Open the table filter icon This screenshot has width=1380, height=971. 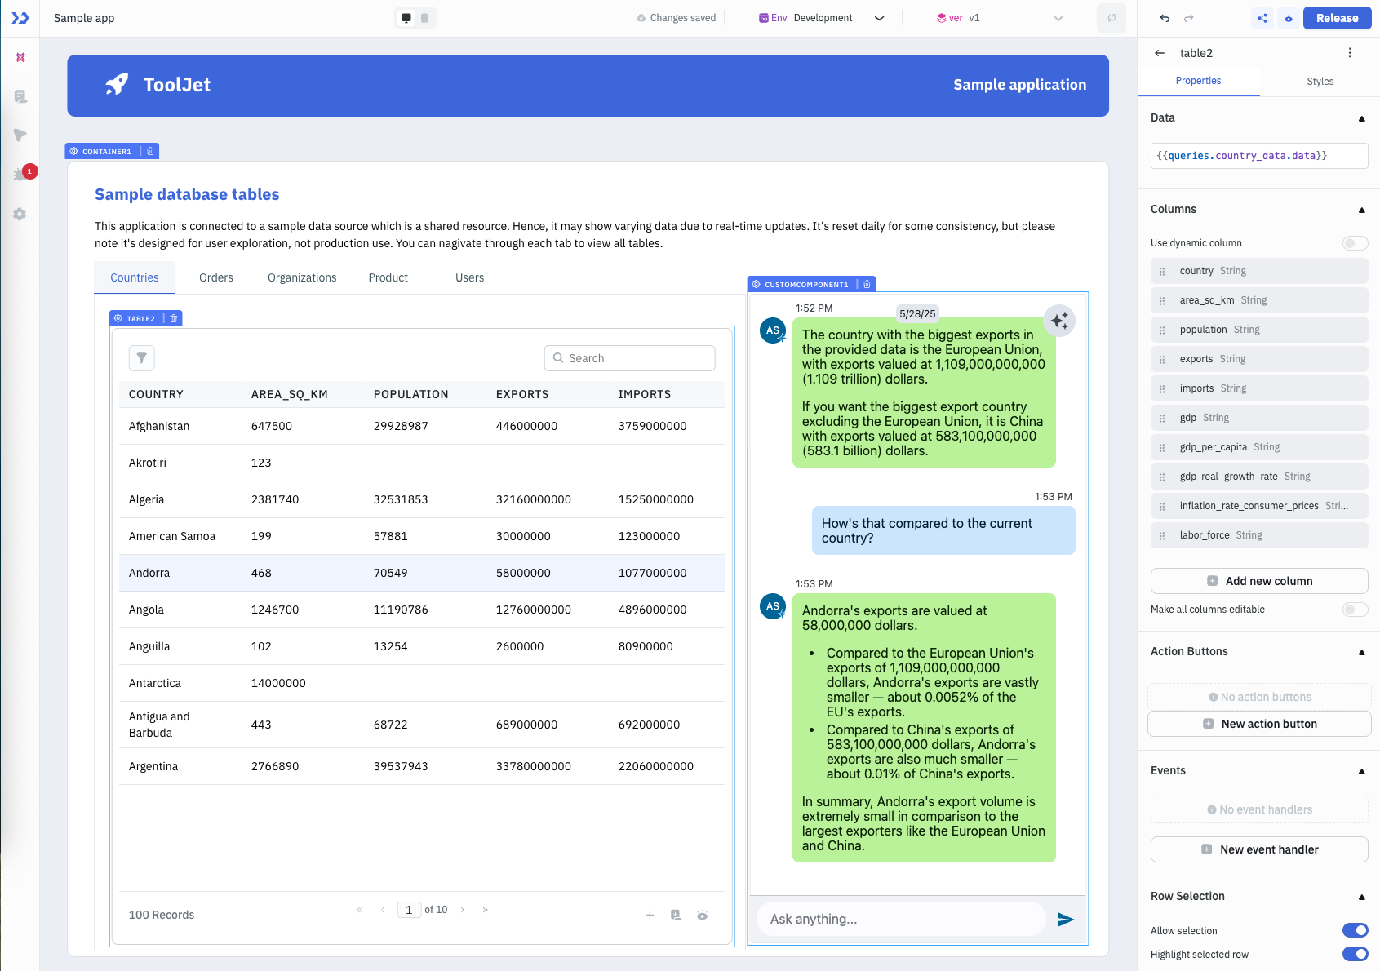141,357
